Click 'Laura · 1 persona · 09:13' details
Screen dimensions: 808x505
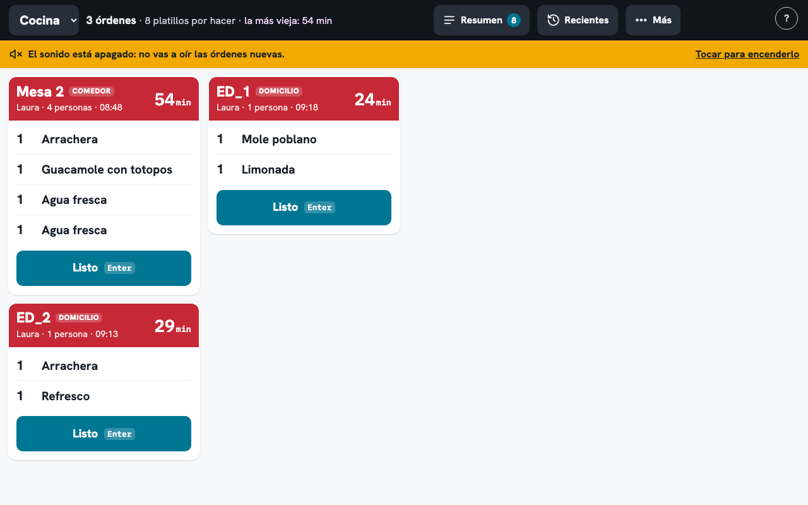click(x=68, y=334)
